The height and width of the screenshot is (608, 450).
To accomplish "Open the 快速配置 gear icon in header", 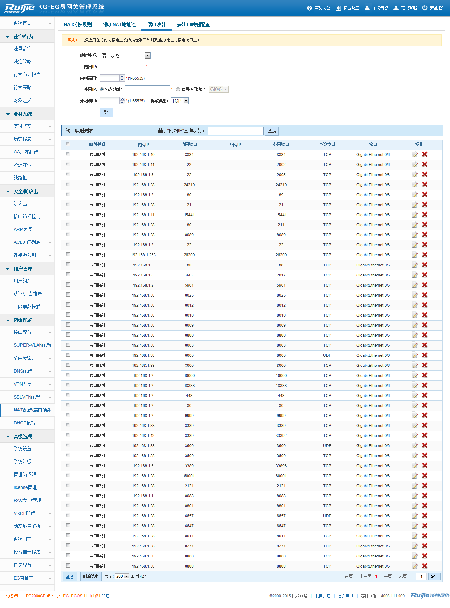I will click(x=338, y=8).
